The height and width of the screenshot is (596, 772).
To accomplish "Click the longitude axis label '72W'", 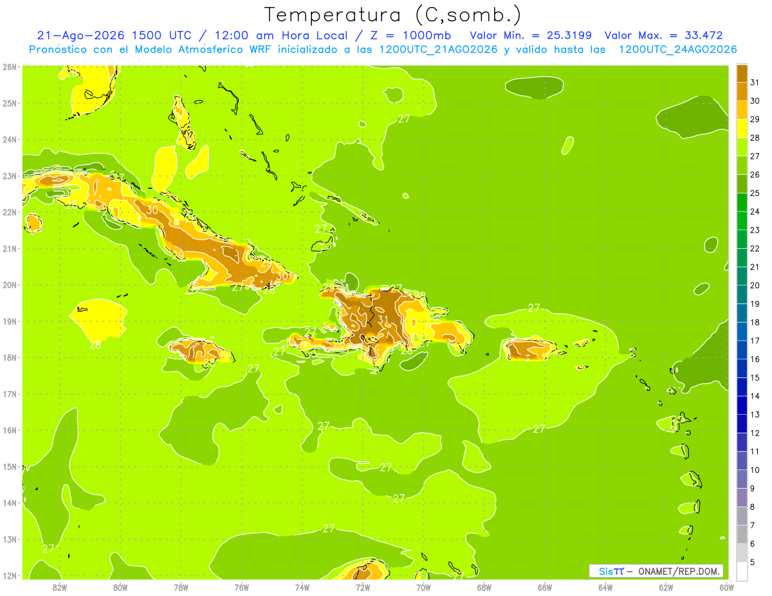I will [363, 587].
